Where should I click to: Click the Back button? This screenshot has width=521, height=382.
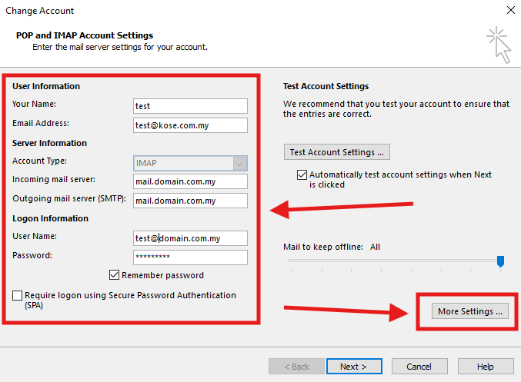pyautogui.click(x=296, y=367)
